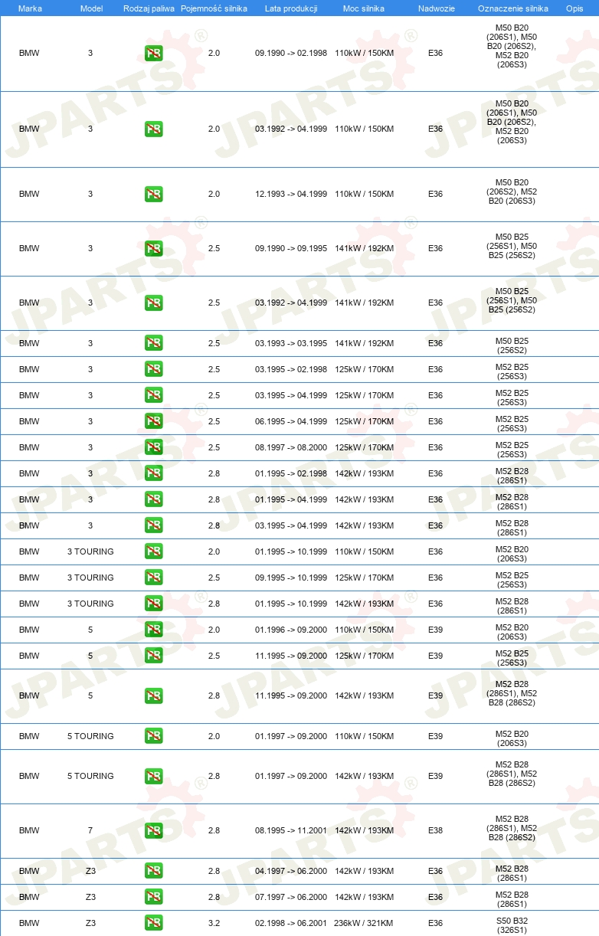
Task: Select the 09.1990 -> 02.1998 date cell
Action: click(x=291, y=54)
